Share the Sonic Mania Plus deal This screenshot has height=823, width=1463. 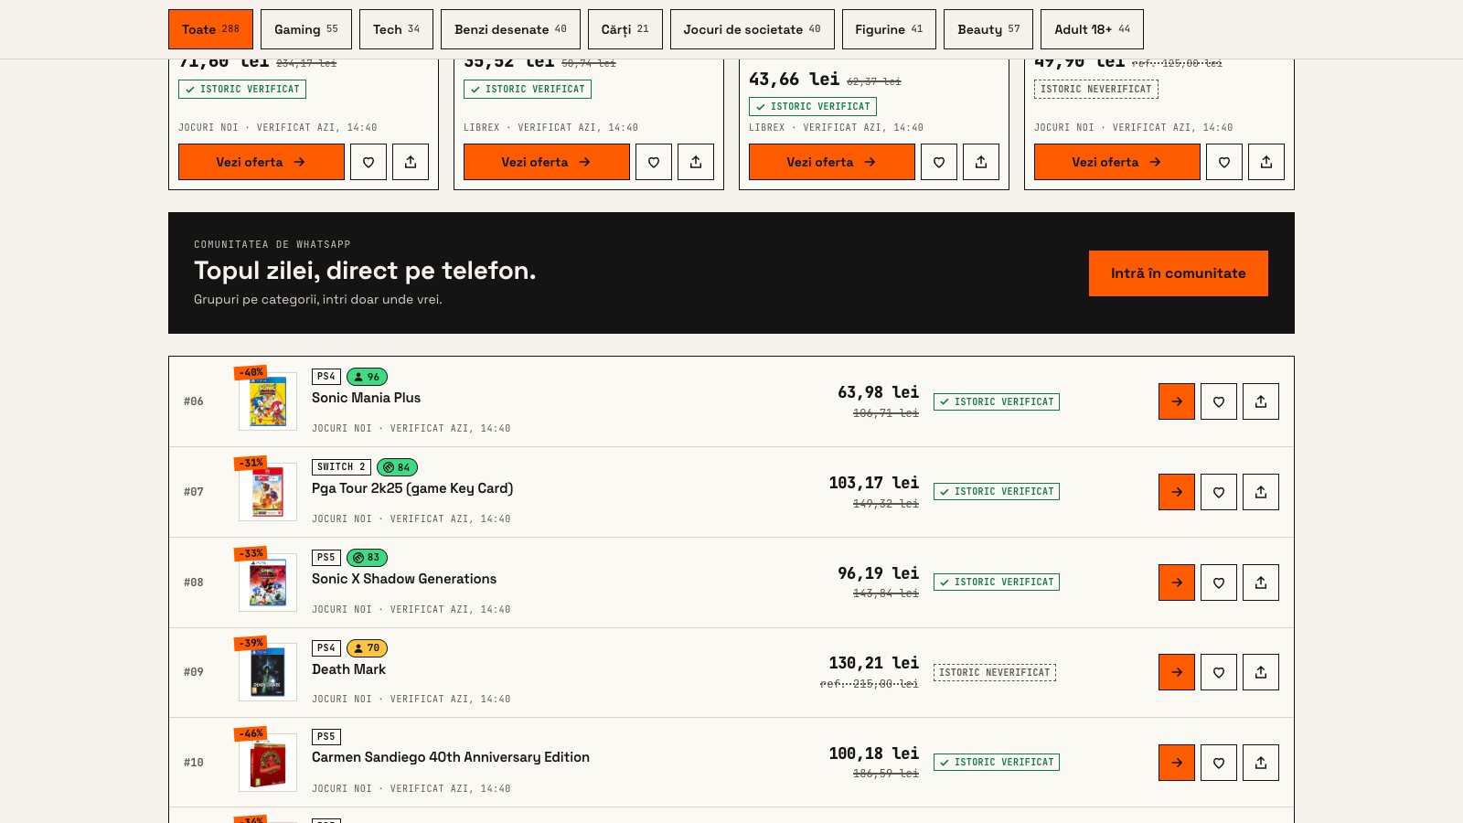pyautogui.click(x=1261, y=401)
